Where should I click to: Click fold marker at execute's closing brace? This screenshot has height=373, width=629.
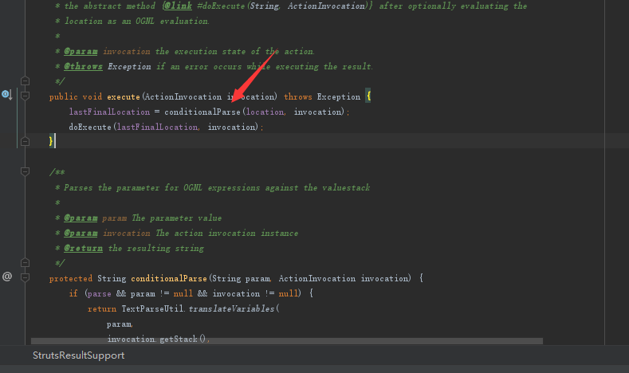[x=25, y=141]
